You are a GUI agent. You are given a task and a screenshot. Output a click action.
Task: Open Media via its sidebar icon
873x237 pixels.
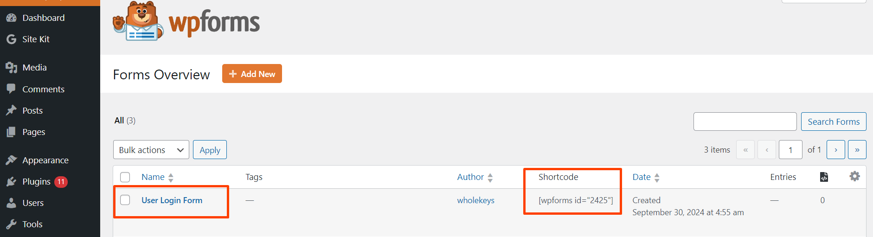[11, 68]
